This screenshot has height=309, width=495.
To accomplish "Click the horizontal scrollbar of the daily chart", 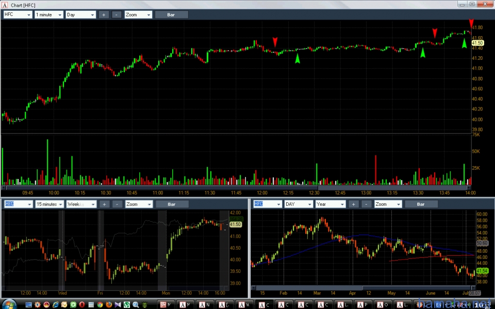I will (x=363, y=288).
